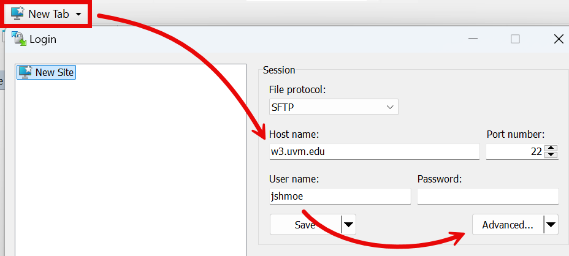Click the Login padlock icon in title bar
This screenshot has height=256, width=569.
pyautogui.click(x=19, y=39)
